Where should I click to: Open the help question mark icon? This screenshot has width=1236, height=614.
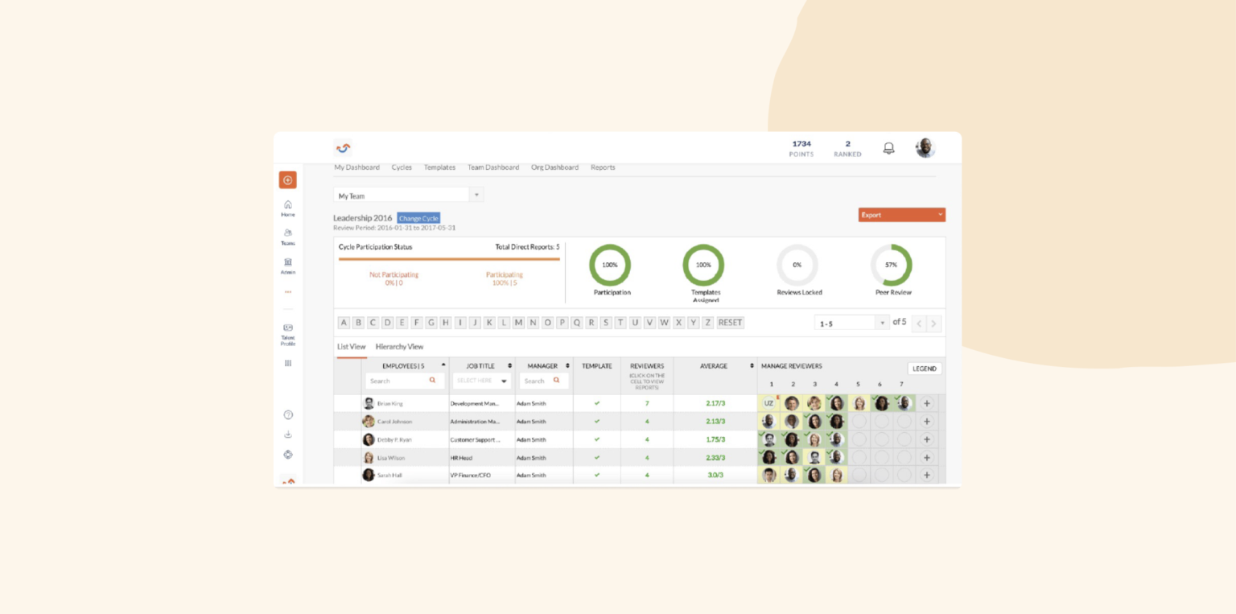[287, 414]
